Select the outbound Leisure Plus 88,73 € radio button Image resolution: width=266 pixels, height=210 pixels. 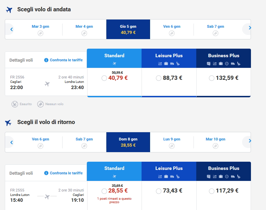pos(159,78)
